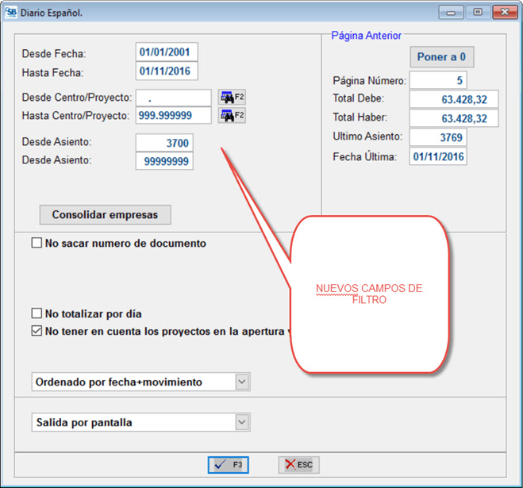Expand the Ordenado por fecha+movimiento dropdown
Screen dimensions: 523x488
pos(242,382)
